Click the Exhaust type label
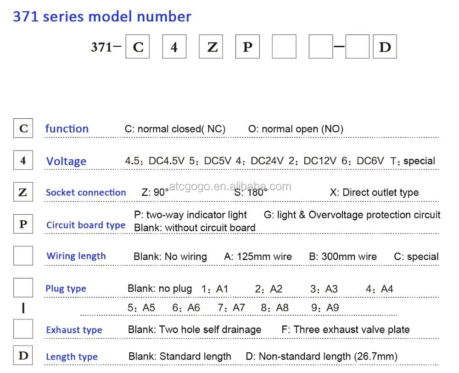Image resolution: width=459 pixels, height=373 pixels. coord(74,330)
